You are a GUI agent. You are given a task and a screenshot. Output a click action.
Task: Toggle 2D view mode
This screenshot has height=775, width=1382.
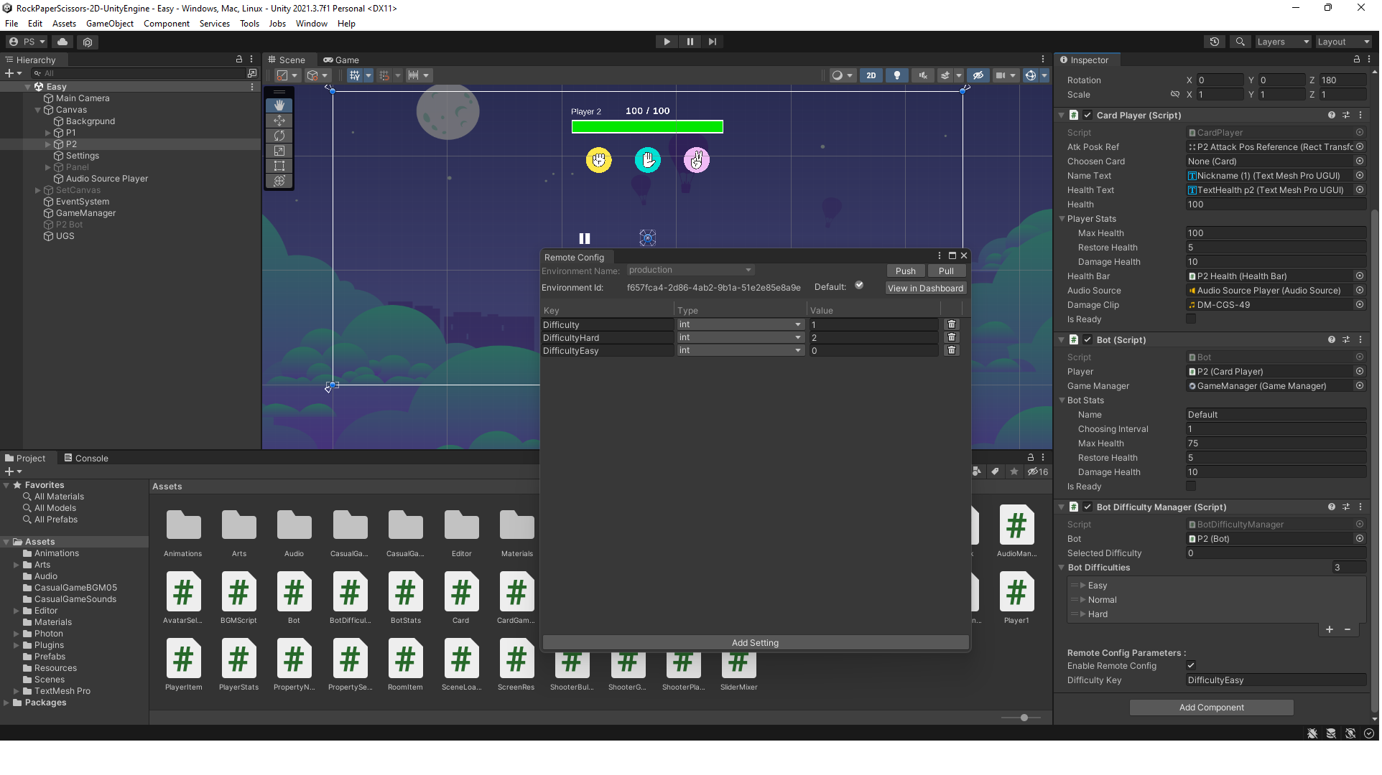[x=871, y=75]
